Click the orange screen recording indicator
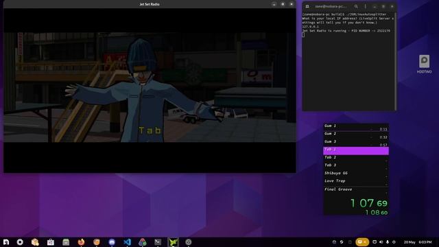Screen dimensions: 439x247 (362, 242)
